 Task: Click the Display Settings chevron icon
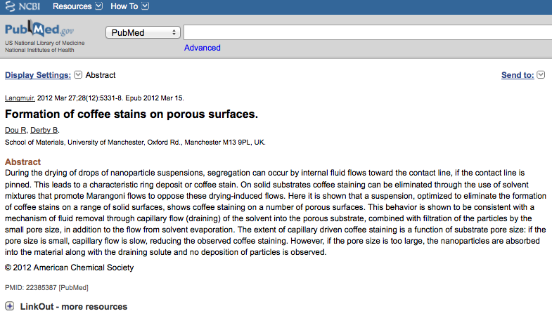[78, 74]
